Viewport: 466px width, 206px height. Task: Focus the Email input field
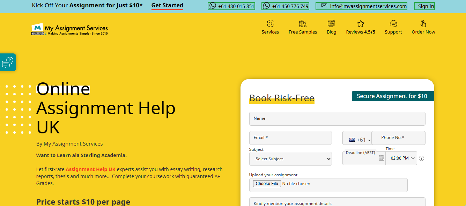pos(290,138)
